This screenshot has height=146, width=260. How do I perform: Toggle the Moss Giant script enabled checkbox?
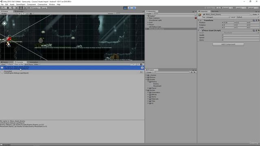coord(203,30)
